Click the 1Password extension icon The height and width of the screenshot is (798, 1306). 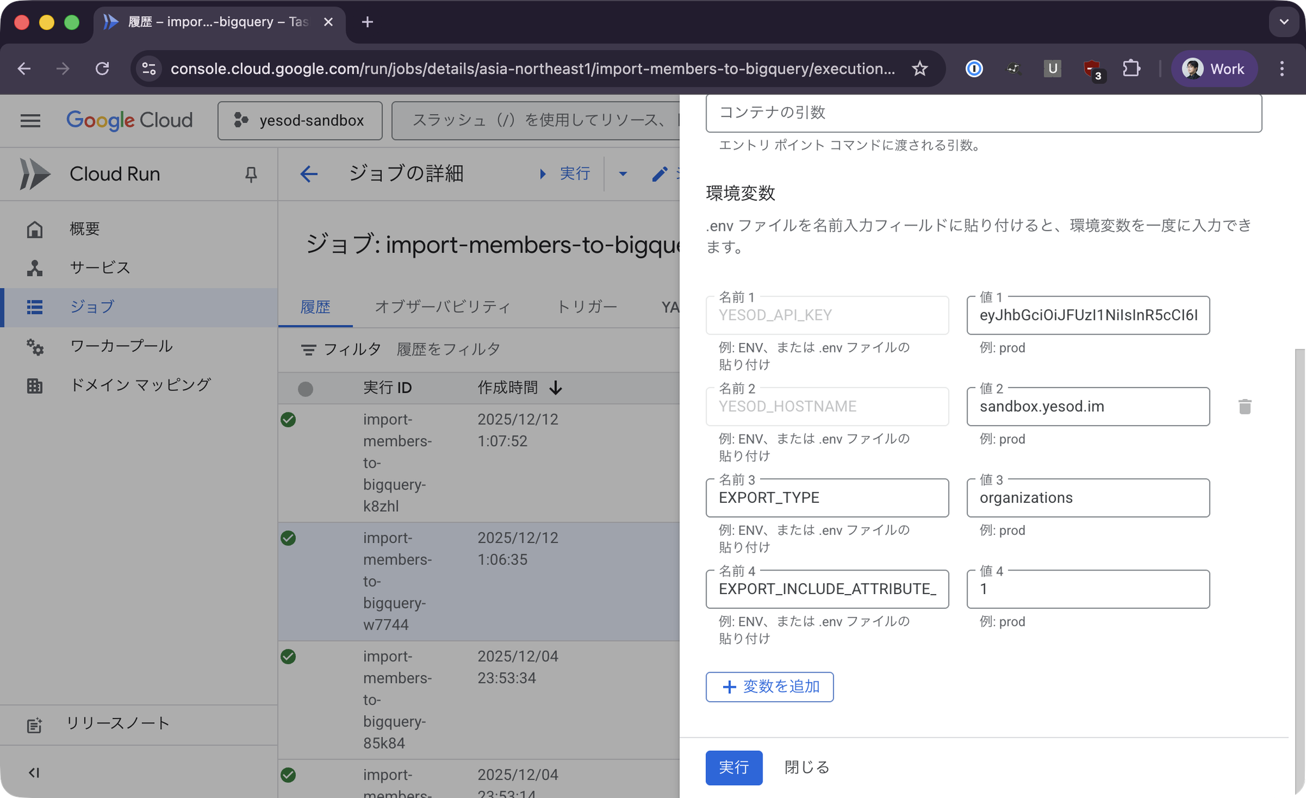click(974, 69)
